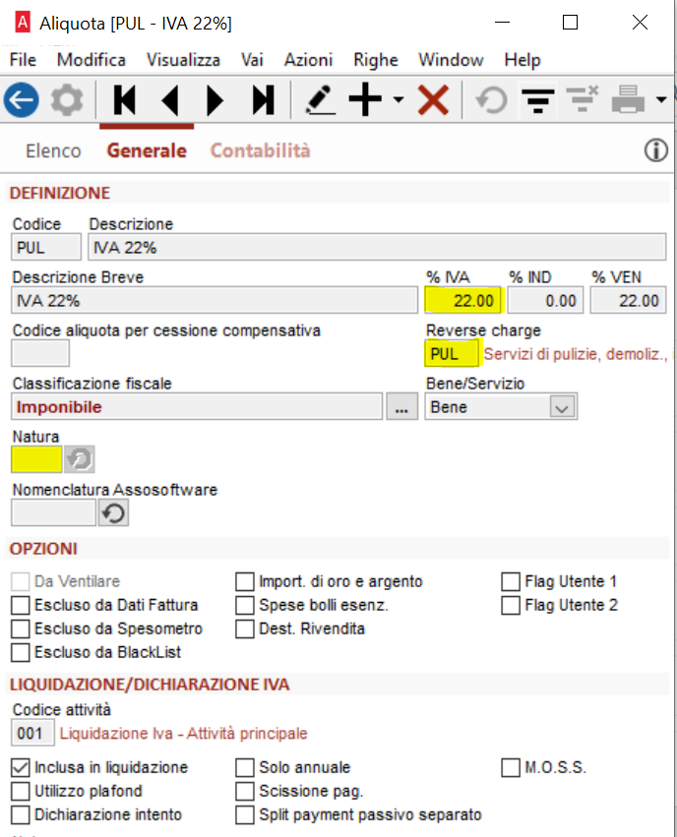Go to next record arrow
The height and width of the screenshot is (837, 677).
coord(215,99)
